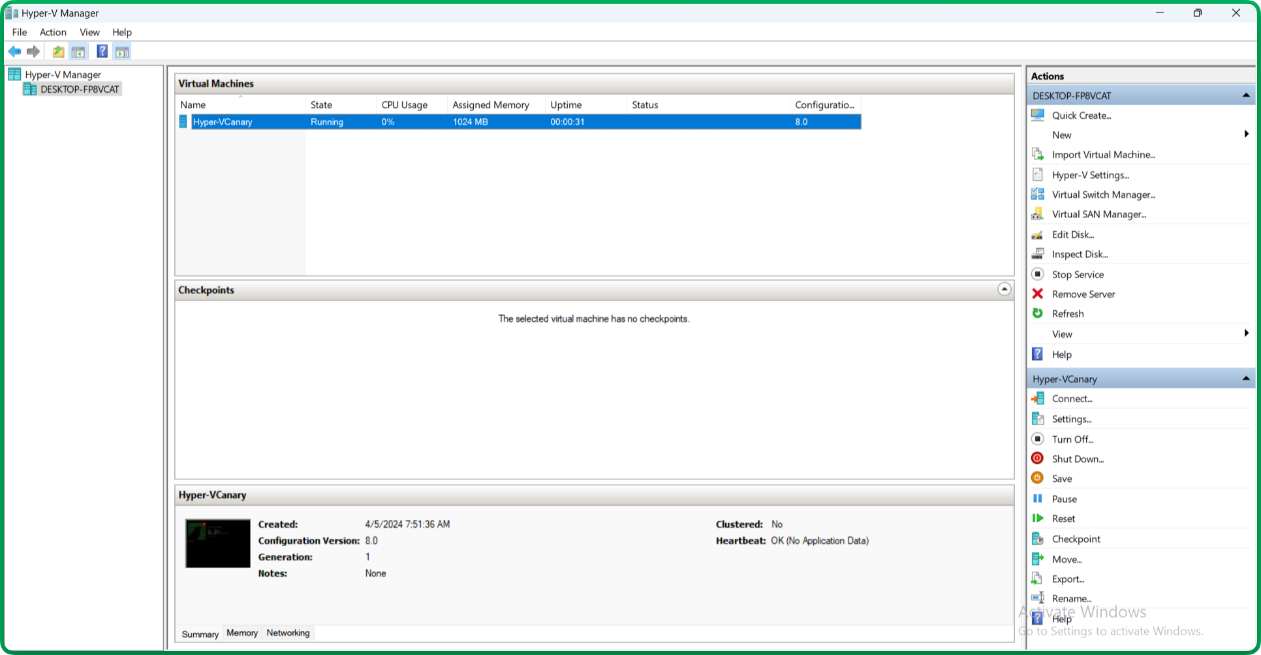Select Hyper-V Manager root tree node
The image size is (1261, 655).
click(x=63, y=74)
